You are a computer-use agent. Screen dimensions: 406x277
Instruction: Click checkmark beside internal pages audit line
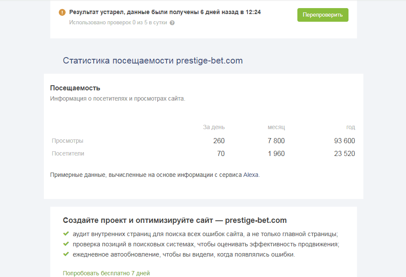[x=66, y=234]
